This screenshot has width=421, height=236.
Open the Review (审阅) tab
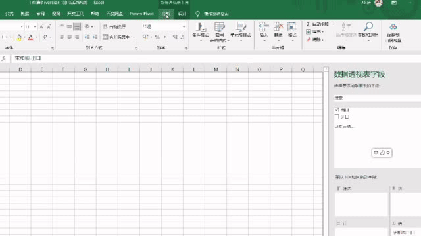[x=41, y=14]
